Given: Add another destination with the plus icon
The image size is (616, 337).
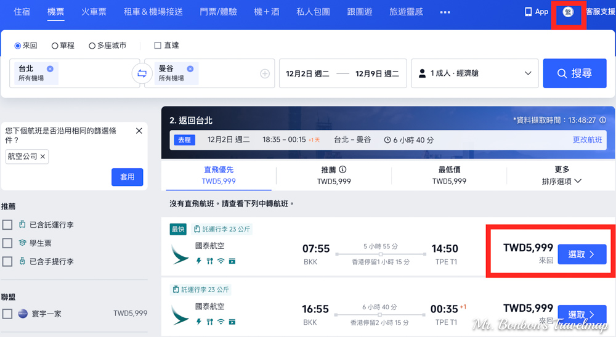Looking at the screenshot, I should click(x=265, y=74).
